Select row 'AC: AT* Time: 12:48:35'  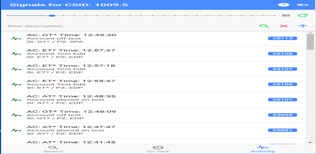pyautogui.click(x=154, y=99)
